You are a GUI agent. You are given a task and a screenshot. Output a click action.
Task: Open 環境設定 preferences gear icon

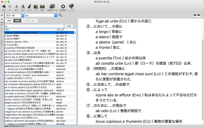(x=63, y=6)
